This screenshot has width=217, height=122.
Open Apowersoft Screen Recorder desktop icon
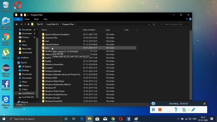(6, 23)
